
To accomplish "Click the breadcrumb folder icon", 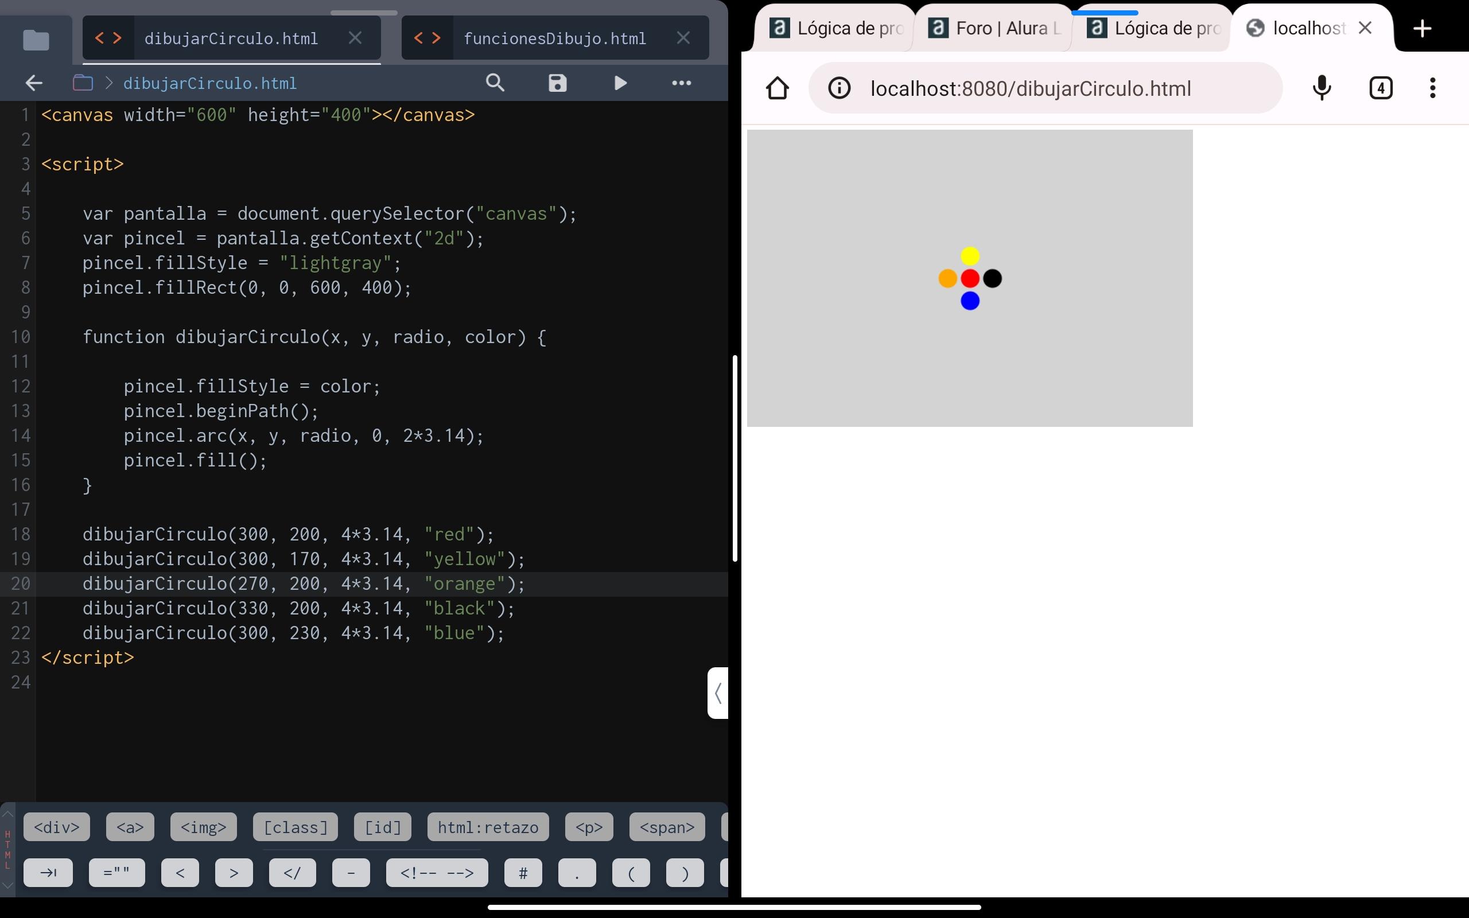I will [x=83, y=83].
